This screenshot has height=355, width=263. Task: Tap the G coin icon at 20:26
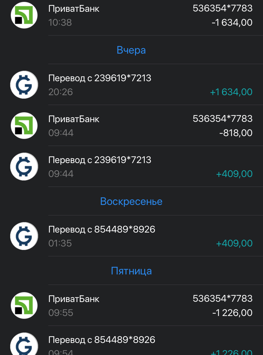[x=24, y=85]
